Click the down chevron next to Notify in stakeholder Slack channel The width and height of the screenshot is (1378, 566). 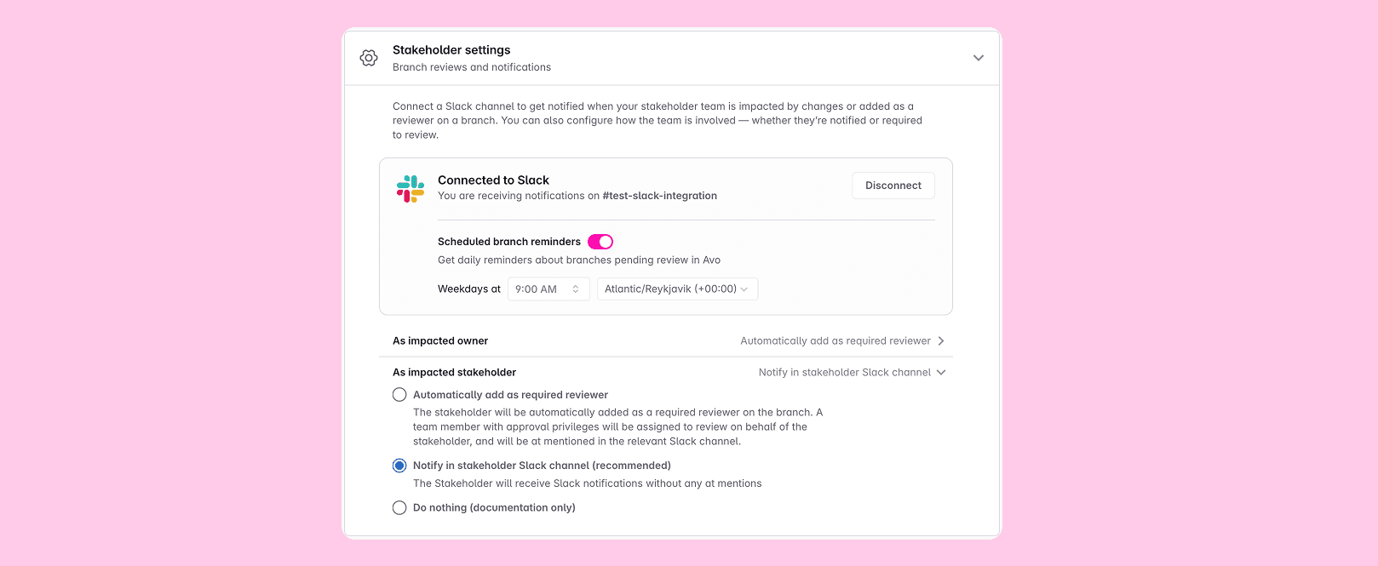(x=940, y=372)
